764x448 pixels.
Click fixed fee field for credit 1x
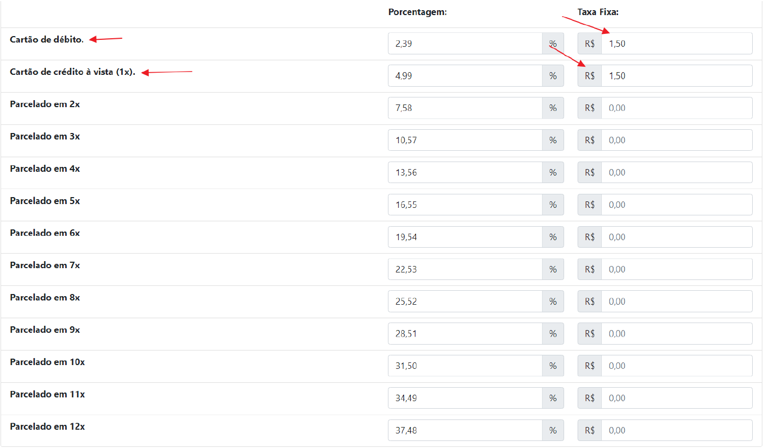(x=676, y=76)
